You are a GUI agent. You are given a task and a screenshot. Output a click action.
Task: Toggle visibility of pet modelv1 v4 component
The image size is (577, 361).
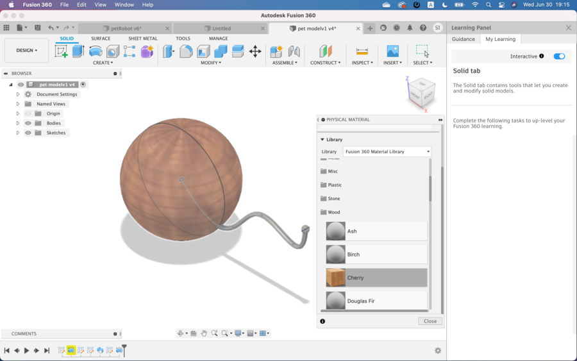(x=21, y=85)
